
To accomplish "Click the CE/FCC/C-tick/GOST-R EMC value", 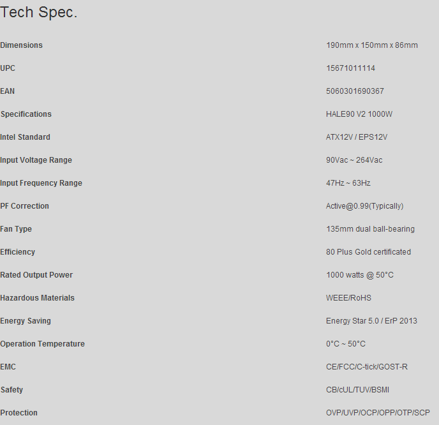I will tap(366, 367).
